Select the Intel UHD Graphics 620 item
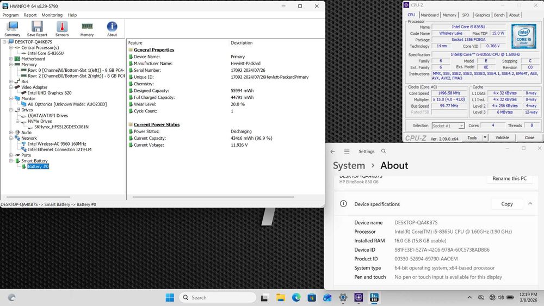This screenshot has width=544, height=306. tap(50, 93)
